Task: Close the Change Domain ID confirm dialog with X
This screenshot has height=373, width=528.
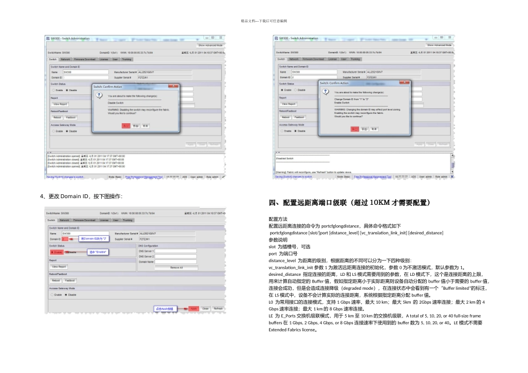Action: coord(404,82)
